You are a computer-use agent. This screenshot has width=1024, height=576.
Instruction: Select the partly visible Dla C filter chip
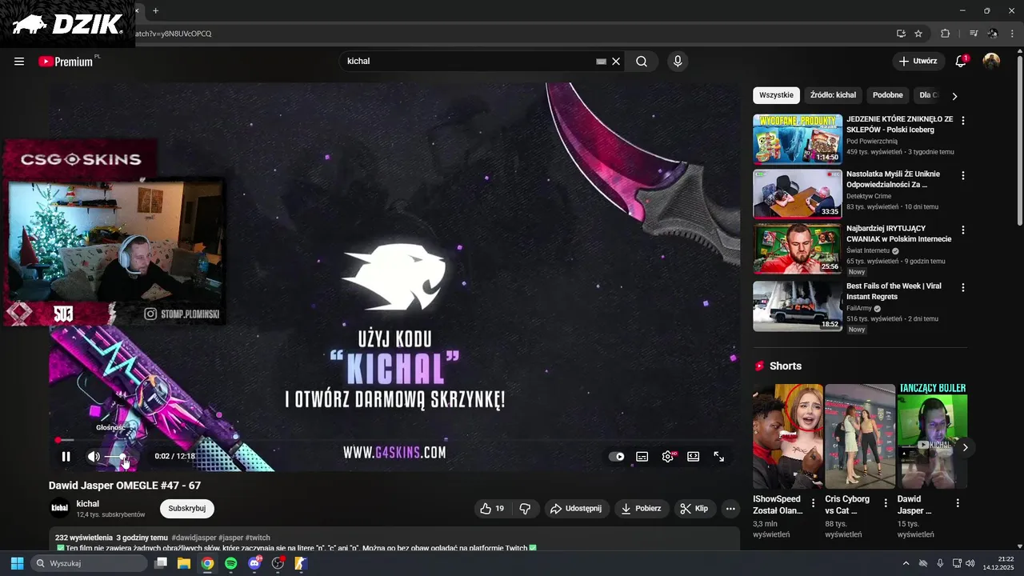(929, 95)
